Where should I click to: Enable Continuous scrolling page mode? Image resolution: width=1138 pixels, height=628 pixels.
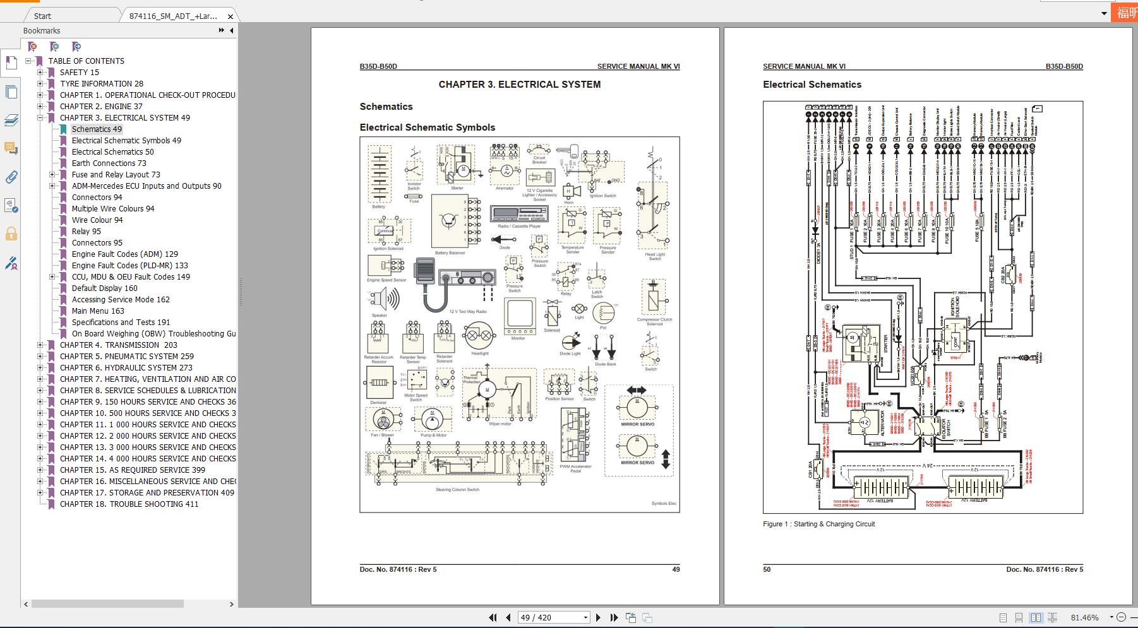click(x=1017, y=617)
